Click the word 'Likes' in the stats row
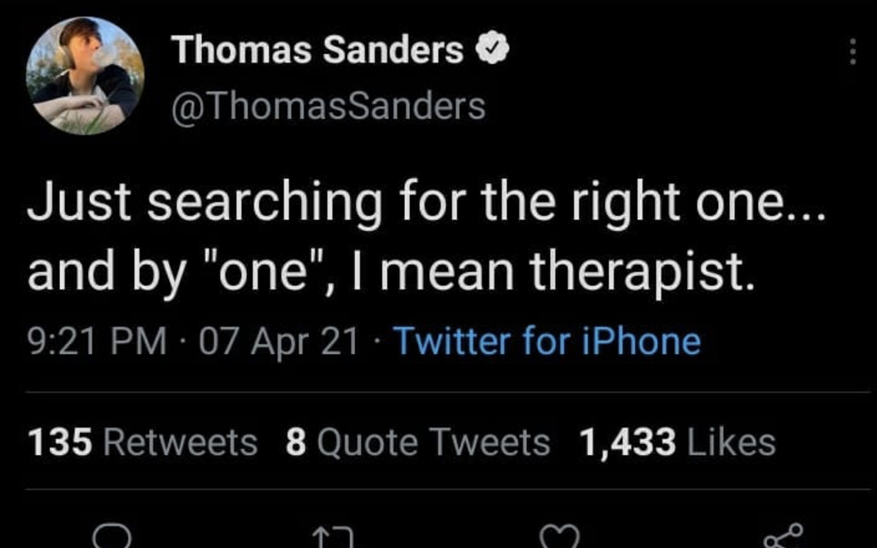This screenshot has height=548, width=877. click(x=731, y=442)
